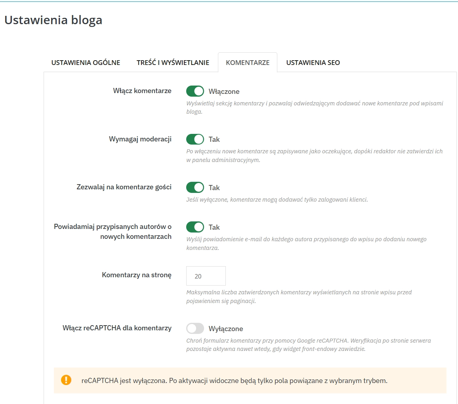Click the warning icon in the reCAPTCHA notice
The height and width of the screenshot is (404, 458).
(x=65, y=380)
